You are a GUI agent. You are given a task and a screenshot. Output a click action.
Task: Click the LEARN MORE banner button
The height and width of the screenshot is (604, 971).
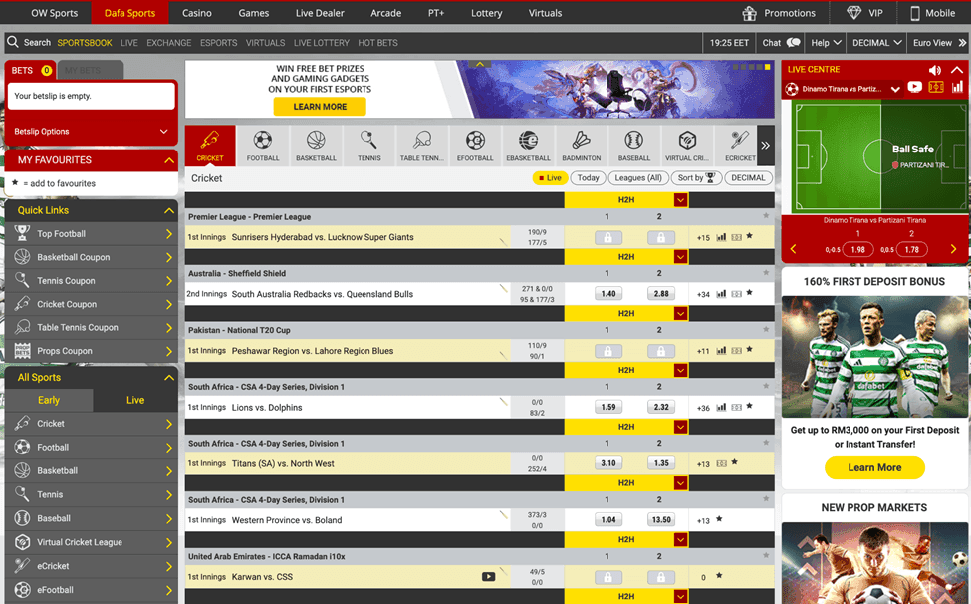click(320, 107)
